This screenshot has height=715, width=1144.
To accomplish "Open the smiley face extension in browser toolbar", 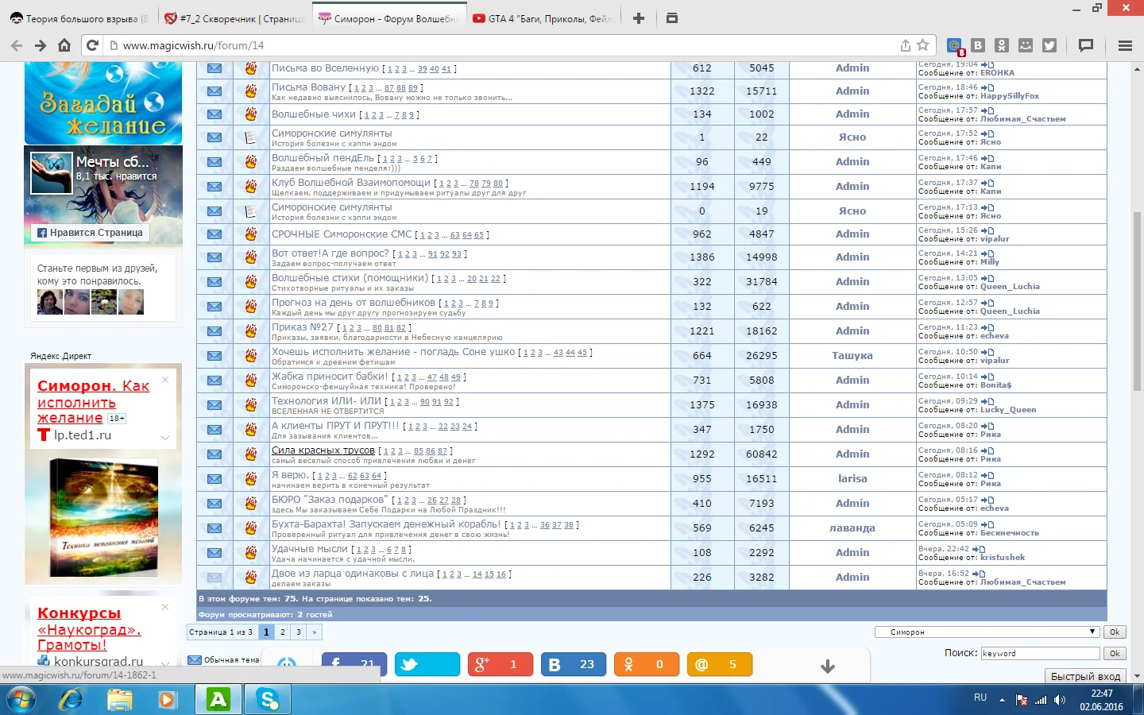I will [1026, 45].
